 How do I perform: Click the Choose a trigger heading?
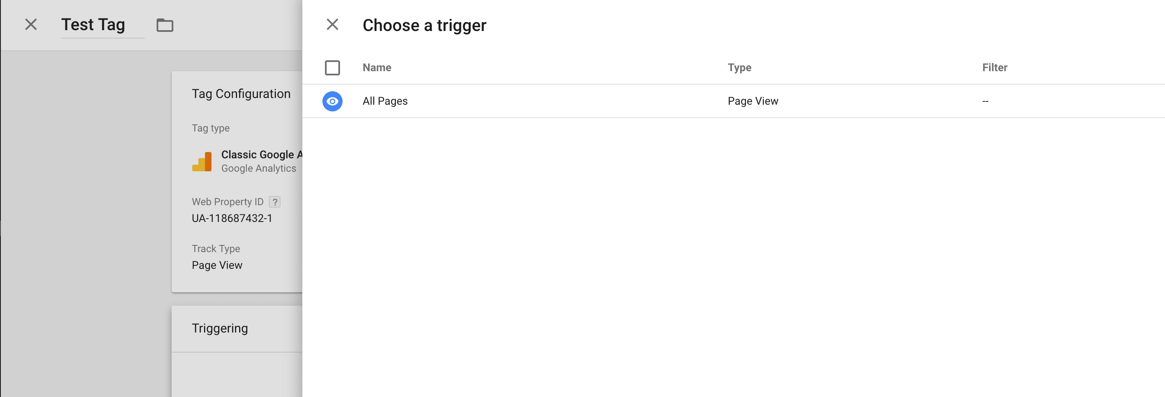[424, 25]
